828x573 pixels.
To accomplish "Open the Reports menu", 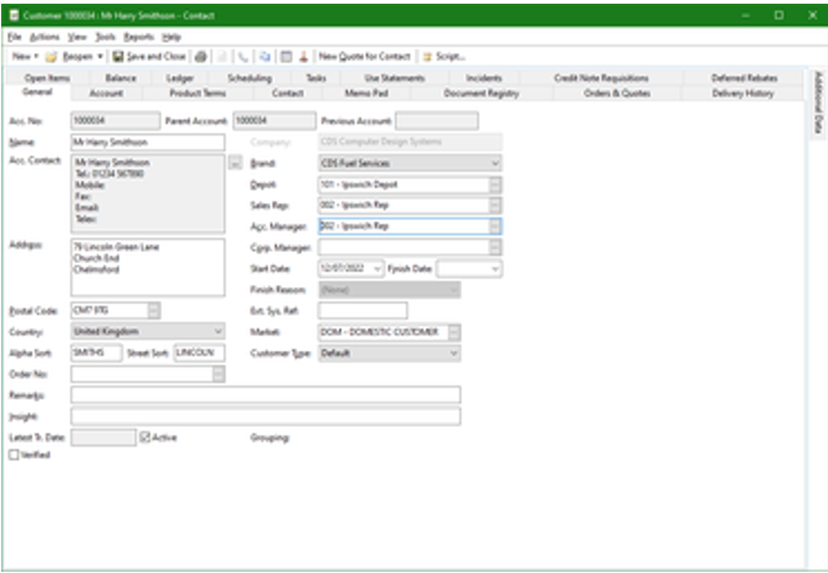I will [138, 37].
